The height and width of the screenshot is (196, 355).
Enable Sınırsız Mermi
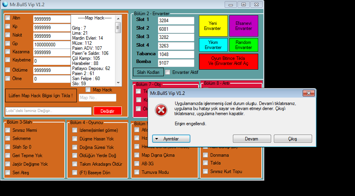point(8,130)
